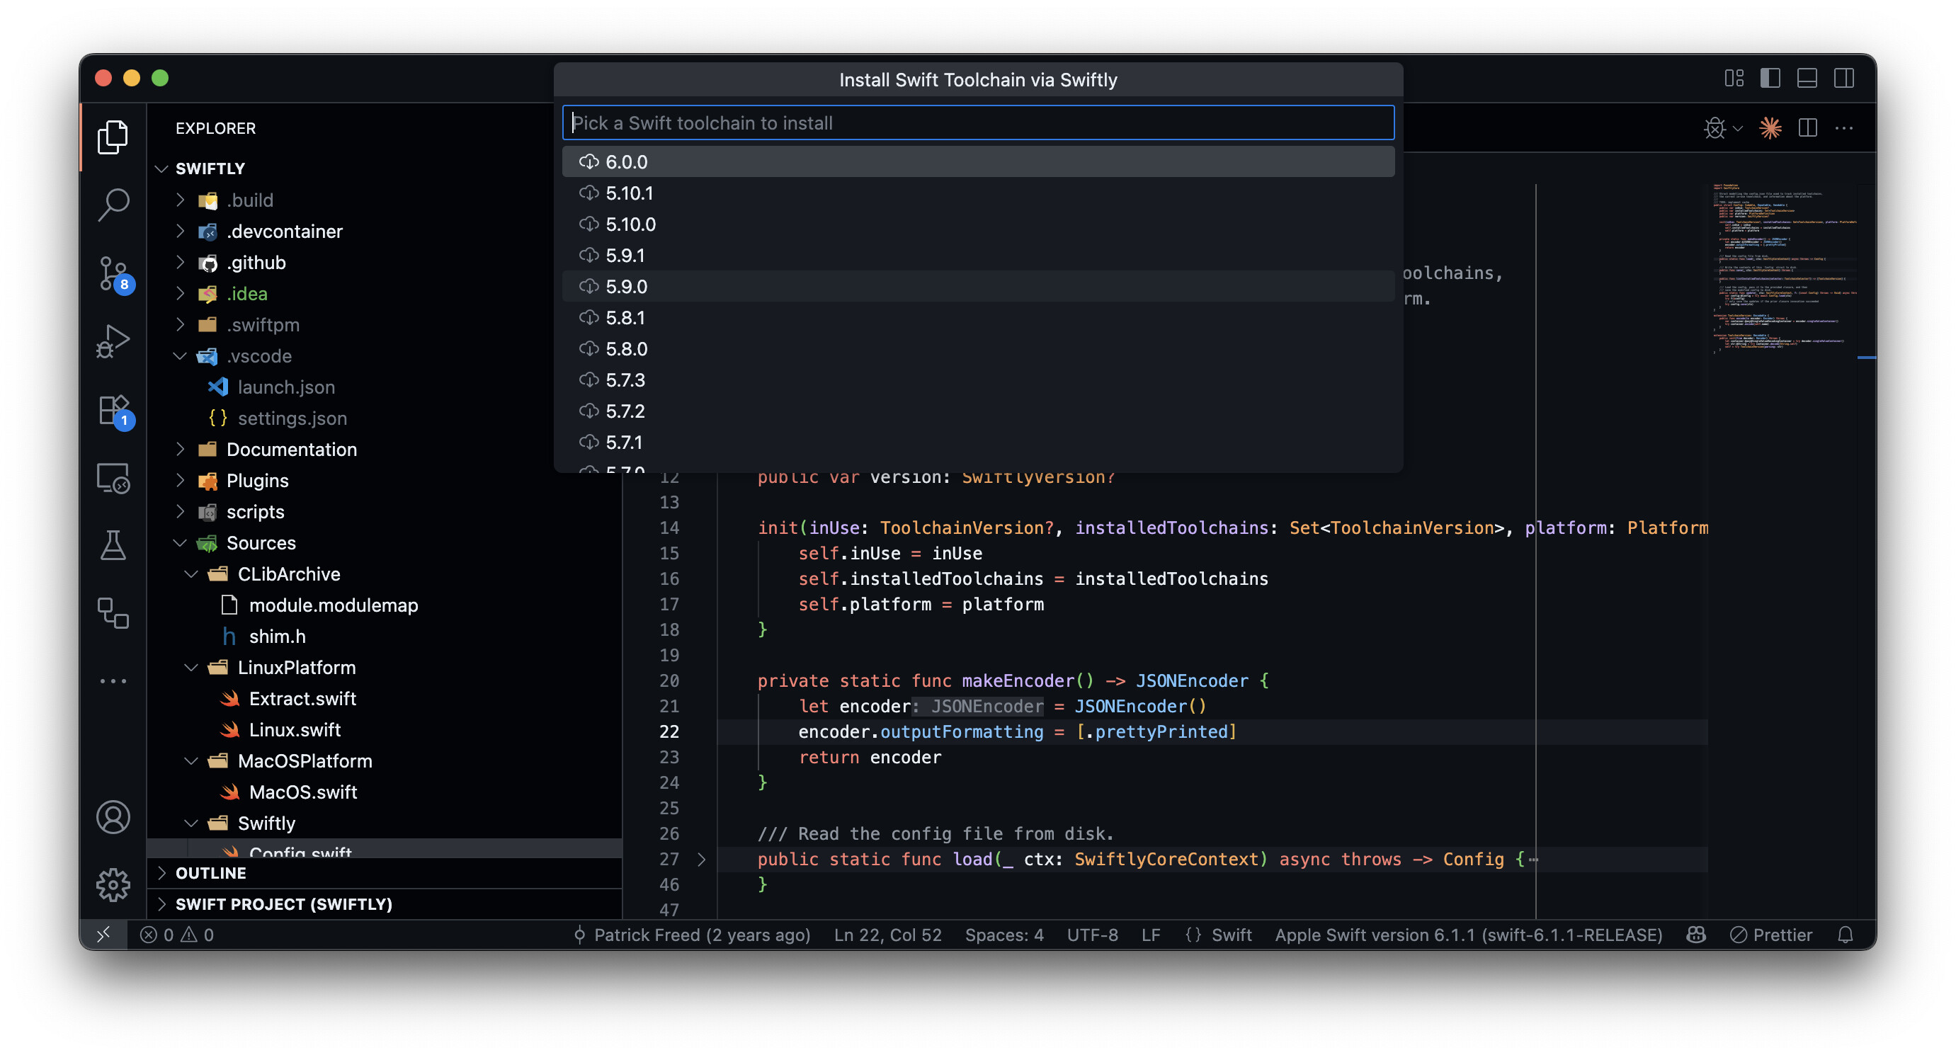
Task: Toggle Secondary Side Bar visibility
Action: (1843, 78)
